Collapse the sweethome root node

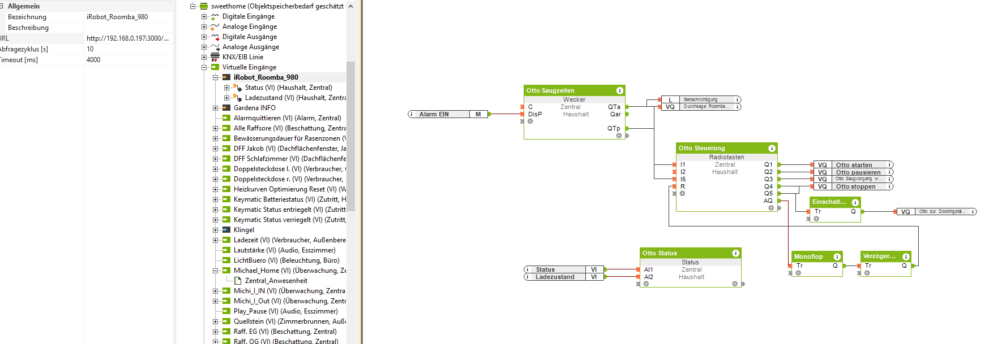tap(192, 6)
